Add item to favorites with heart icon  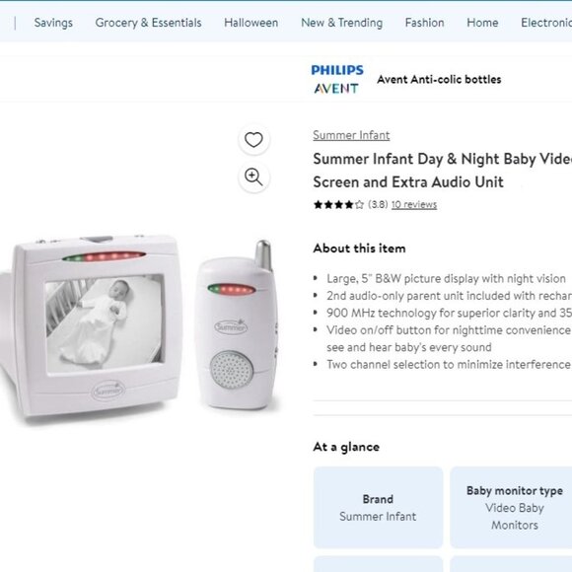point(253,140)
